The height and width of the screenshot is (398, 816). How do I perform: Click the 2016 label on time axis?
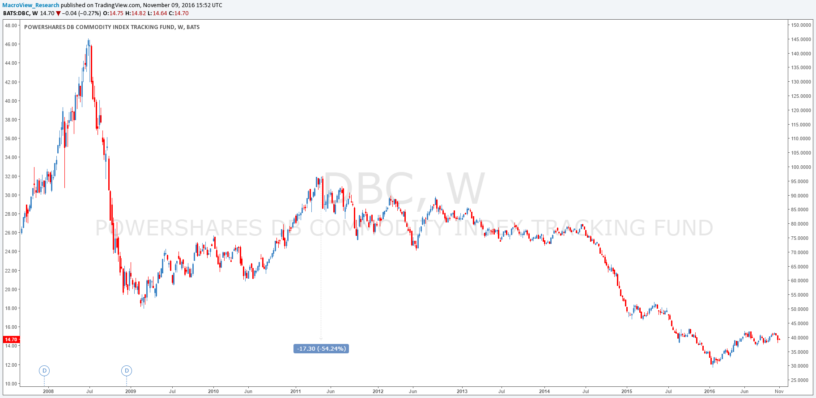point(710,391)
